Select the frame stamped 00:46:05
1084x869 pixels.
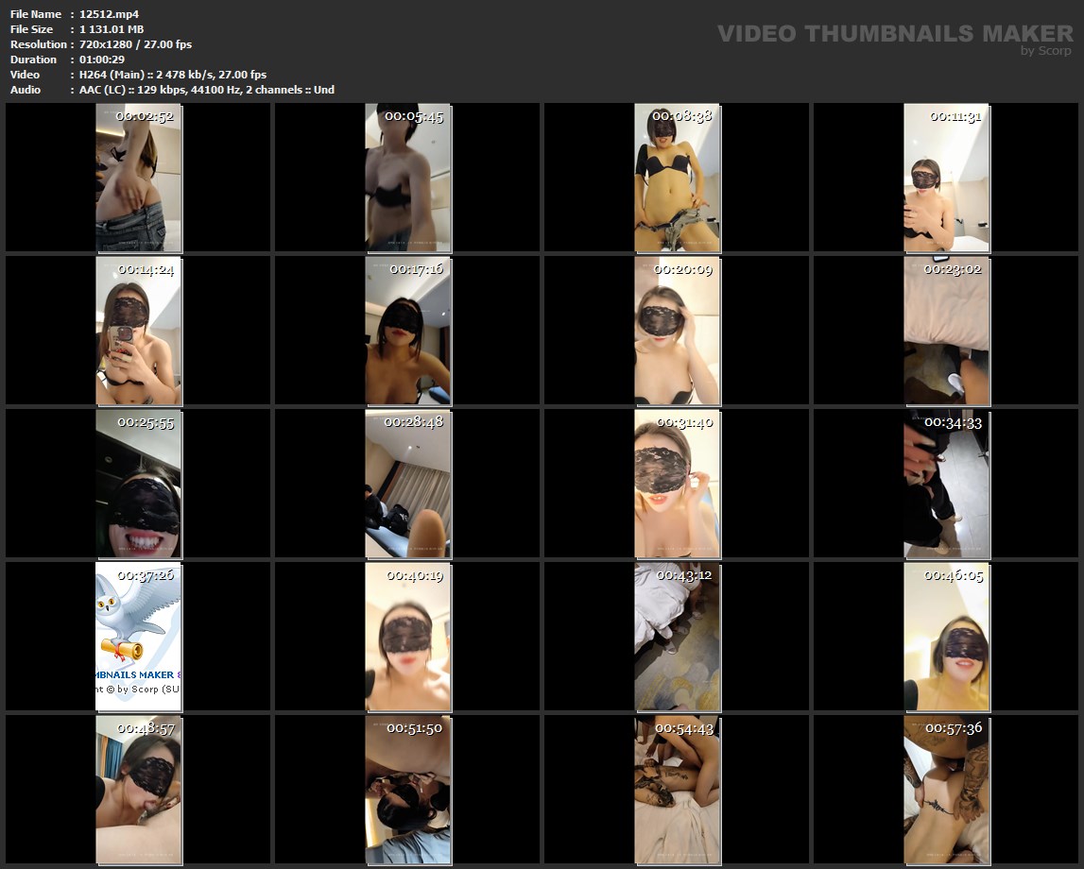(x=946, y=637)
